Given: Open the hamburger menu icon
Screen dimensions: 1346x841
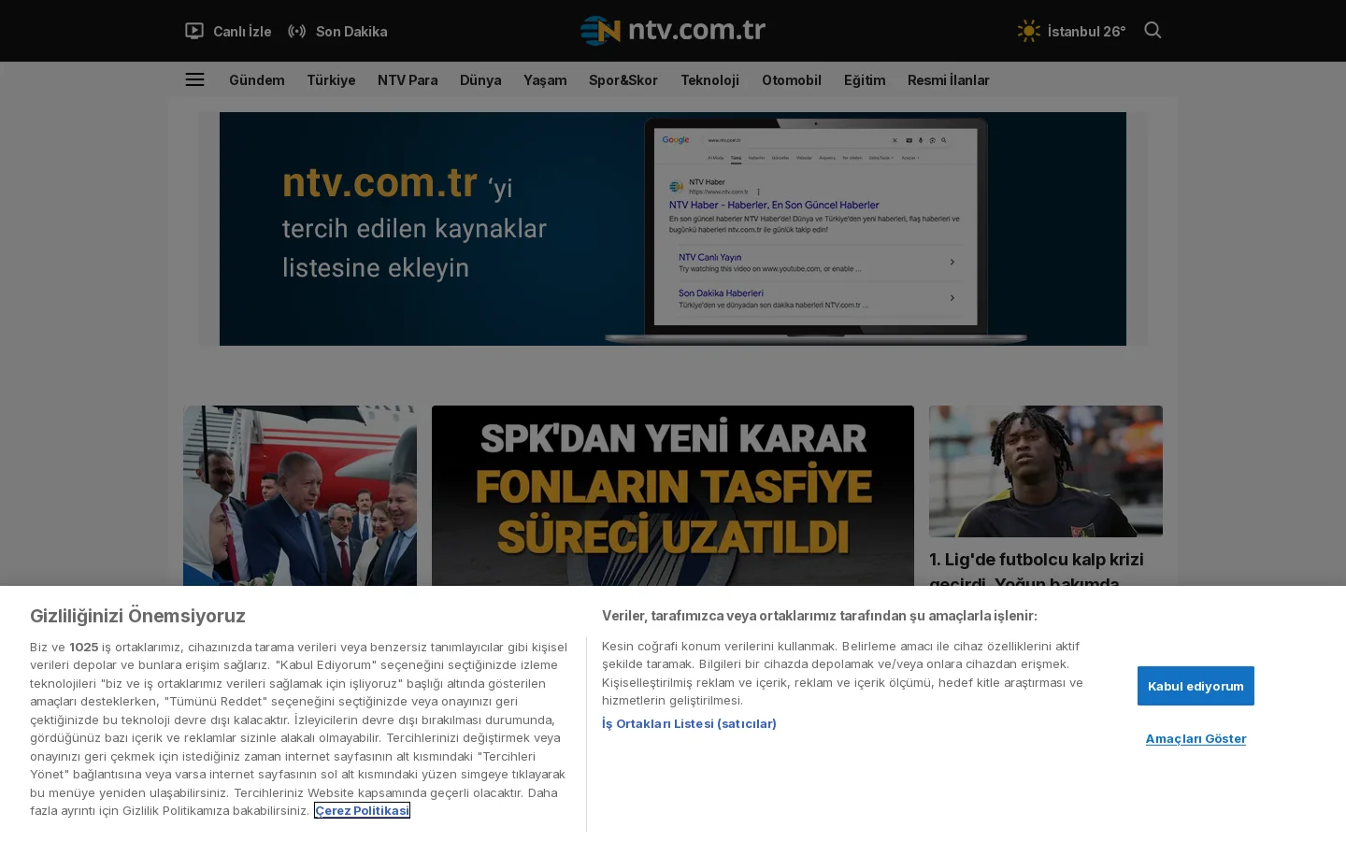Looking at the screenshot, I should point(194,79).
